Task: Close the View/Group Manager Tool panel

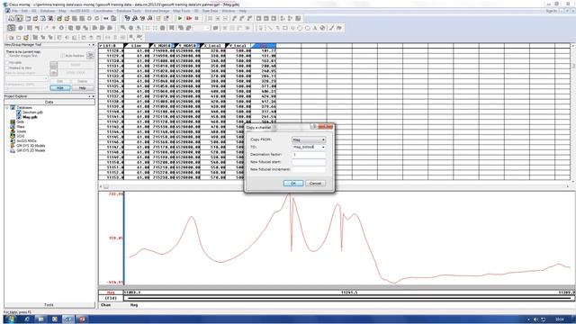Action: coord(93,45)
